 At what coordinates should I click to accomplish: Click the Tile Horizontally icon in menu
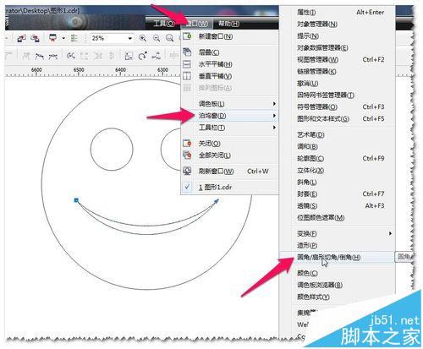pyautogui.click(x=187, y=64)
